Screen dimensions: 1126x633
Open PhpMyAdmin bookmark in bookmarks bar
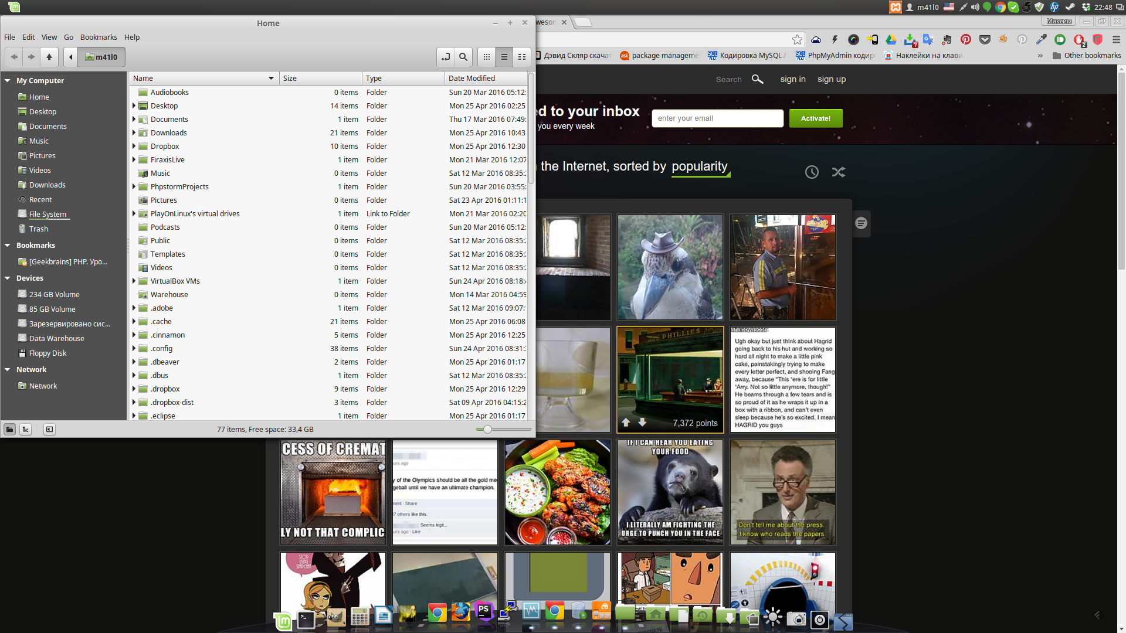pyautogui.click(x=836, y=56)
